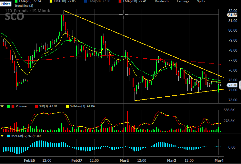Screen dimensions: 241x164
Task: Click the Hide: button
Action: click(5, 4)
